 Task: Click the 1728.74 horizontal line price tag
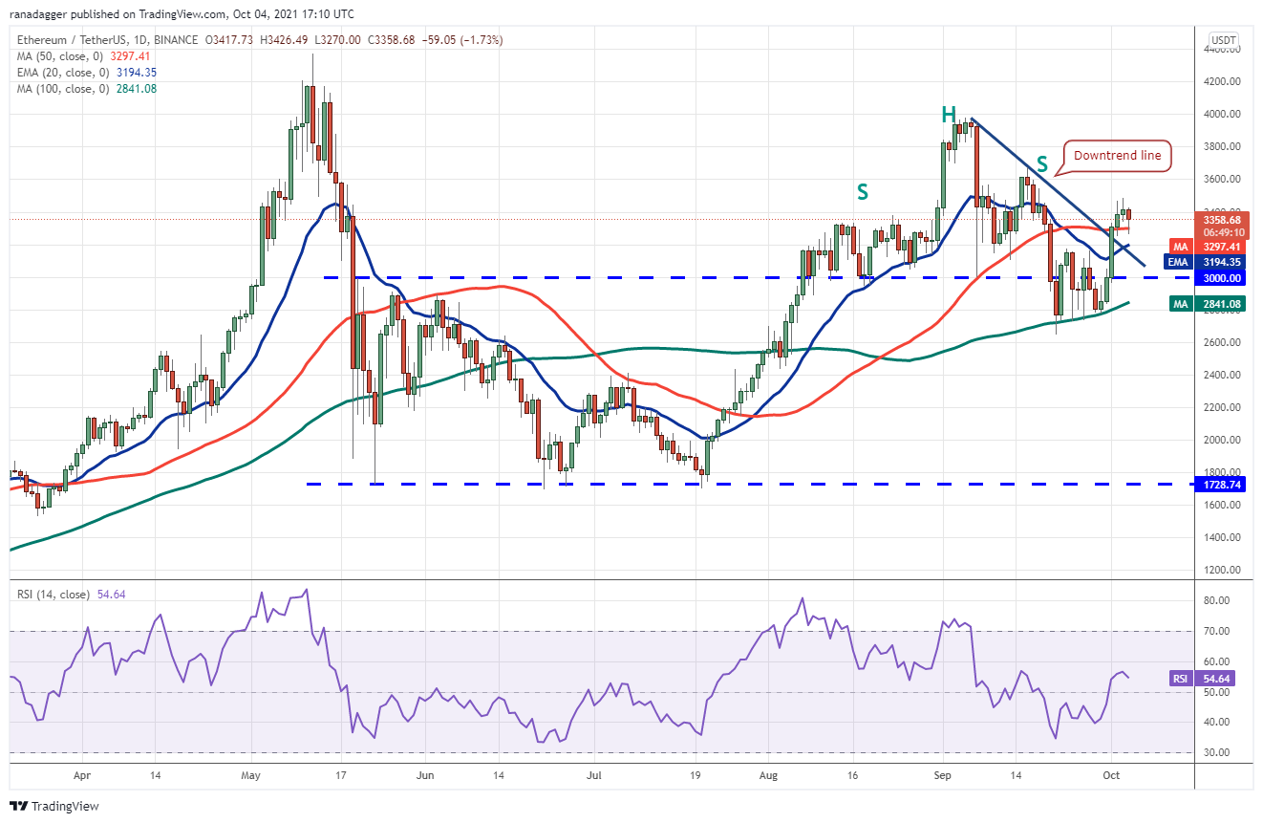pos(1220,485)
